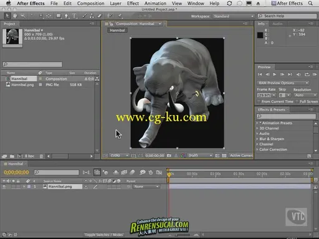Select the Brush tool
319x239 pixels.
point(84,16)
